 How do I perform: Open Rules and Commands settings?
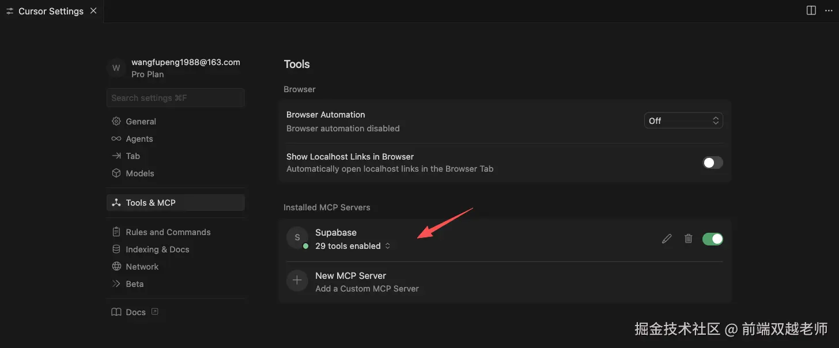(168, 232)
